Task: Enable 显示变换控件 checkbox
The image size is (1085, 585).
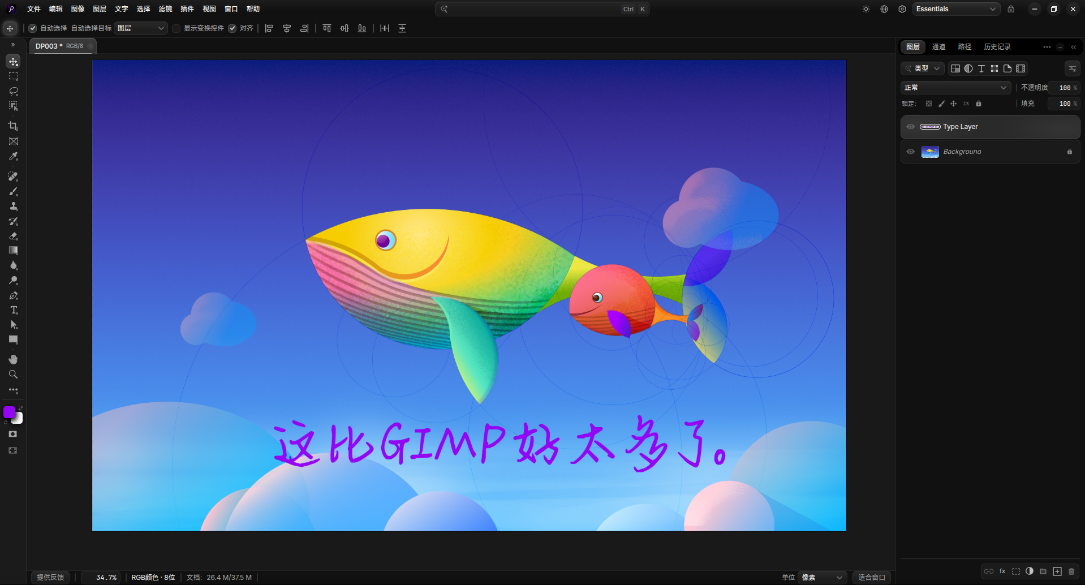Action: (x=176, y=28)
